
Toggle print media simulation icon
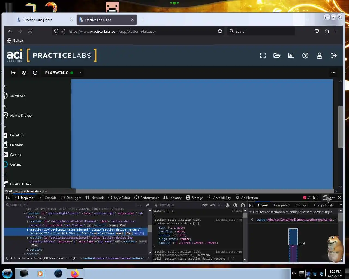tap(243, 205)
